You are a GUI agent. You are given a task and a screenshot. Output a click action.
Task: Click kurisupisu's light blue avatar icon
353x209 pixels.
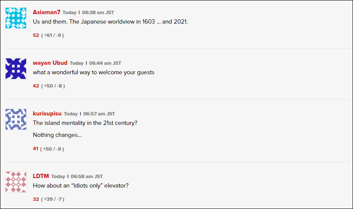[16, 119]
